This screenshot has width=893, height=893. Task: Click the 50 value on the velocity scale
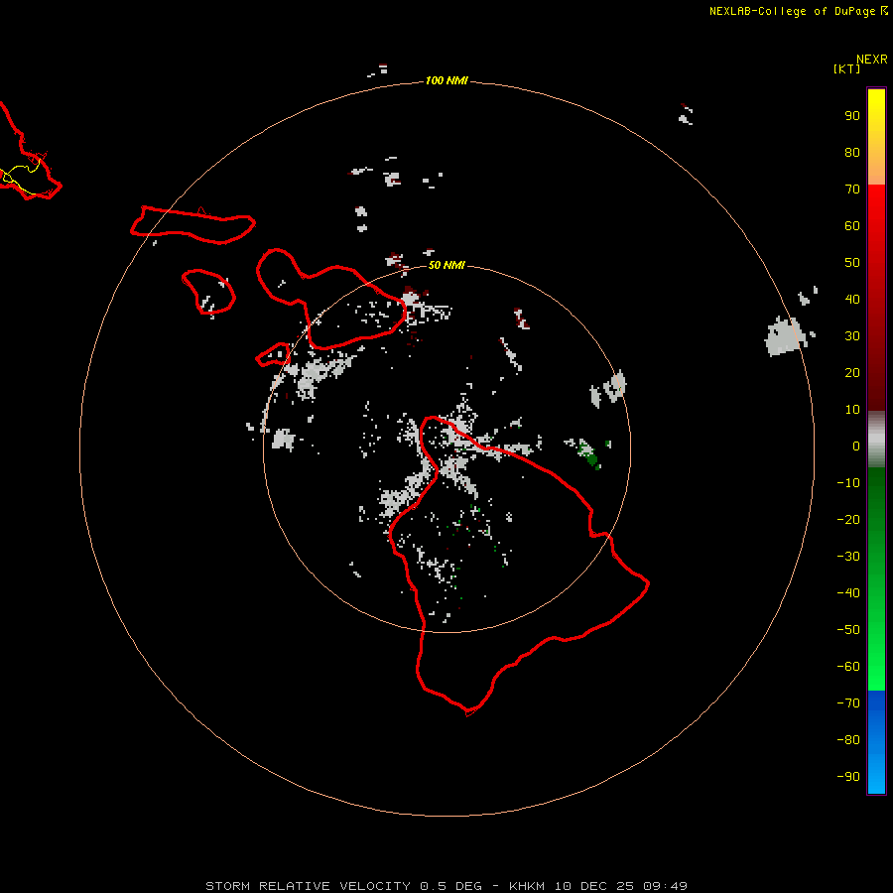852,263
